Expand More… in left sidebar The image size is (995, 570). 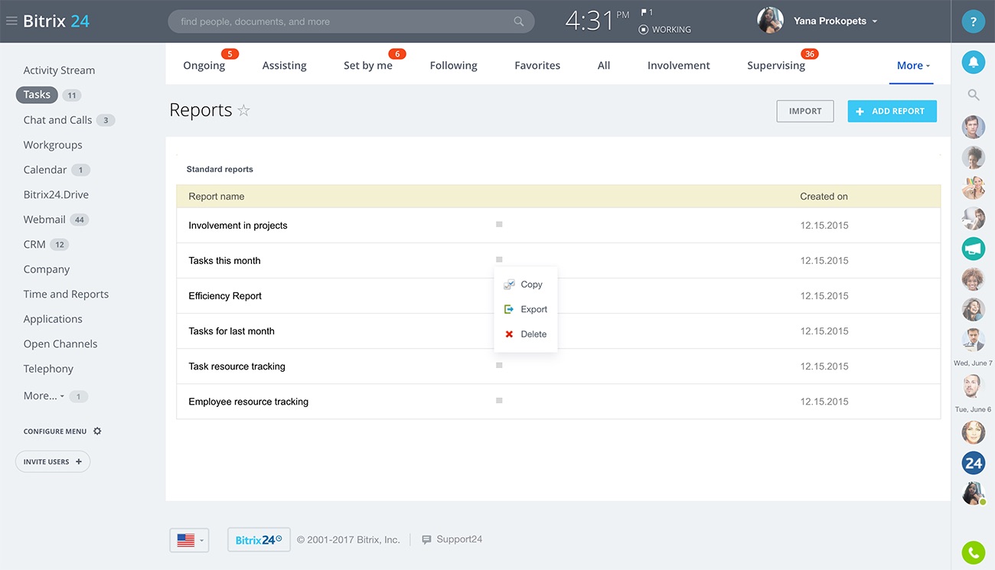[44, 396]
